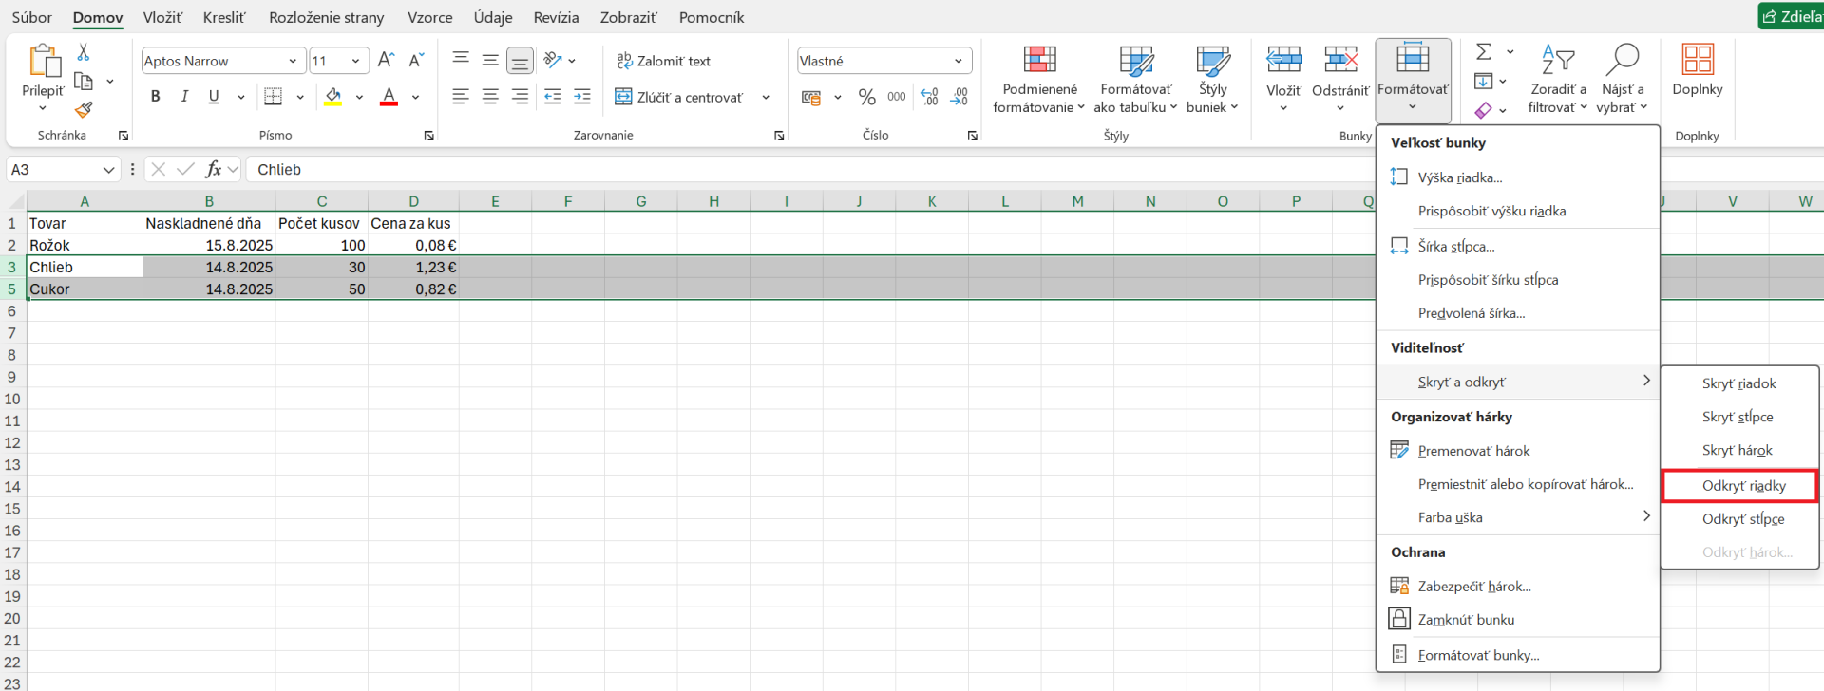Screen dimensions: 1824x691
Task: Toggle Bold formatting
Action: tap(156, 97)
